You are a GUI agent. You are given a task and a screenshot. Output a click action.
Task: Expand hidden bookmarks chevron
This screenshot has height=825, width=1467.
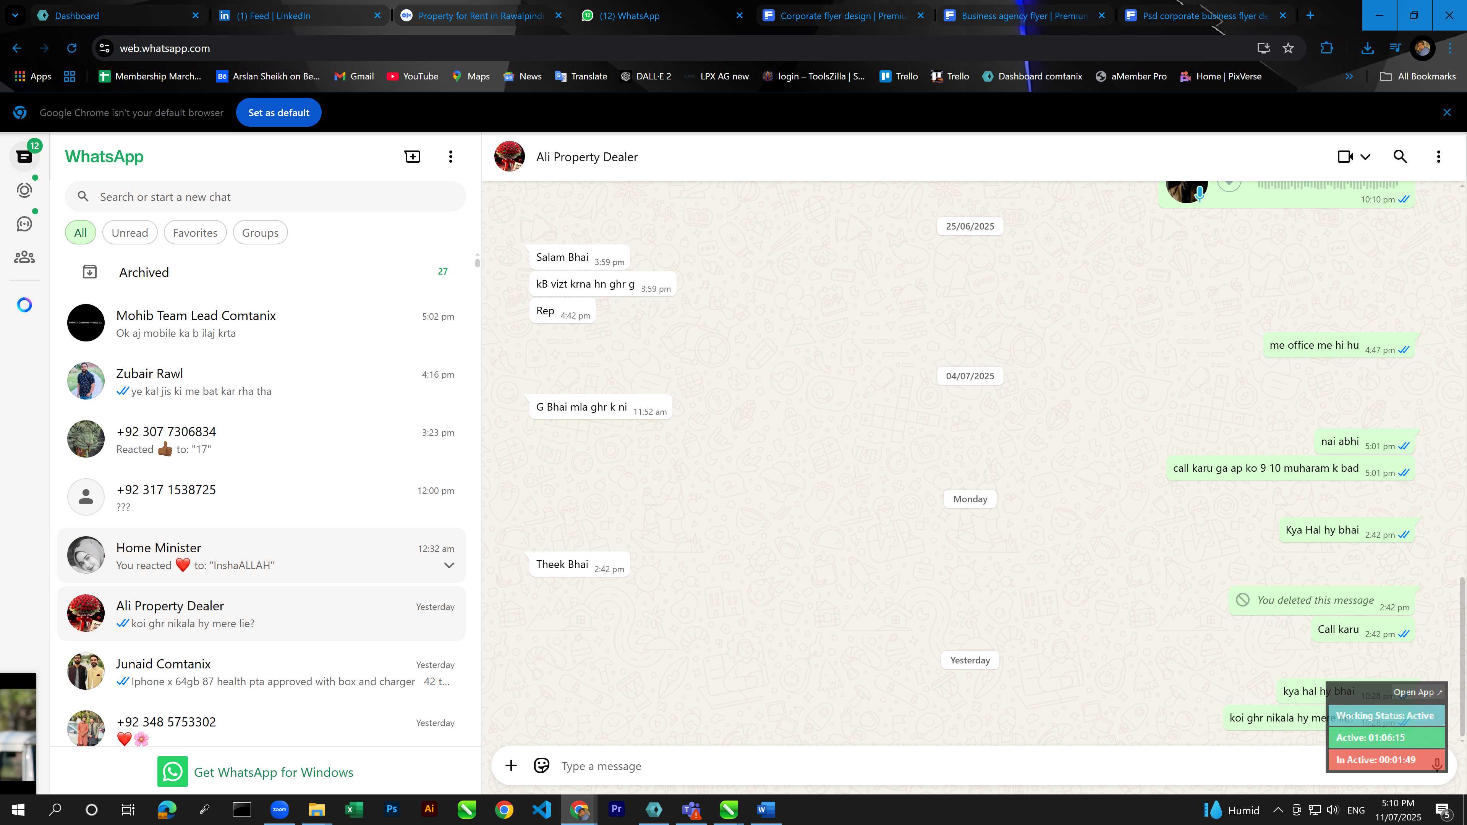point(1349,76)
